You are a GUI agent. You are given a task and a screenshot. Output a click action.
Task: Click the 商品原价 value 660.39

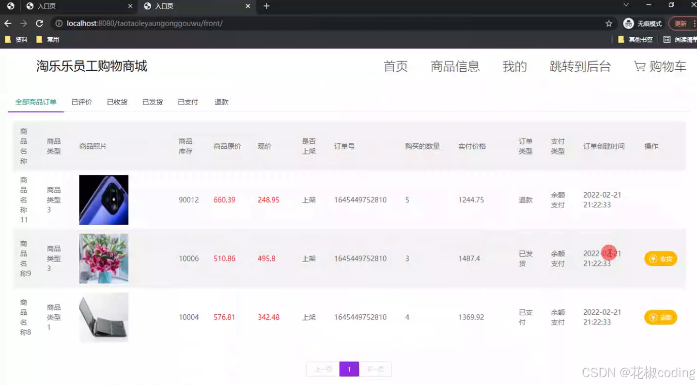click(x=224, y=200)
